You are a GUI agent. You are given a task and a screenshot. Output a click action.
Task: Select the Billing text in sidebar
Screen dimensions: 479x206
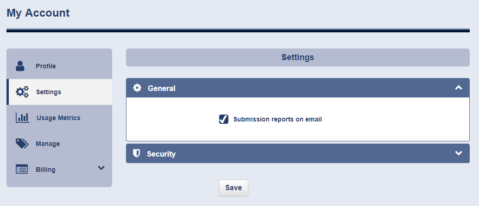[45, 170]
